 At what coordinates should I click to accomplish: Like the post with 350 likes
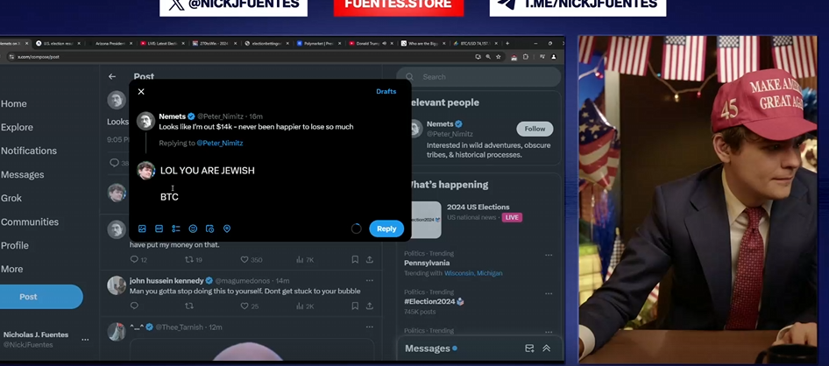pos(244,259)
